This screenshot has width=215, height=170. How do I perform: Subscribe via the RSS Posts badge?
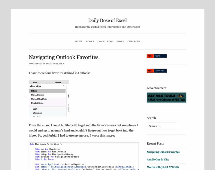point(157,56)
